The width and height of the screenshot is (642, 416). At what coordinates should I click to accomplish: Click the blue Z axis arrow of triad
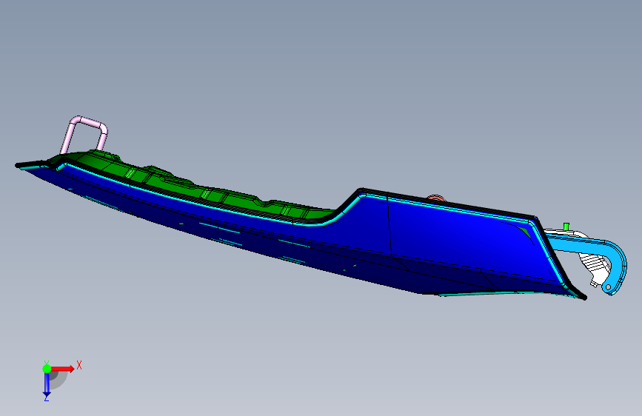pos(47,384)
